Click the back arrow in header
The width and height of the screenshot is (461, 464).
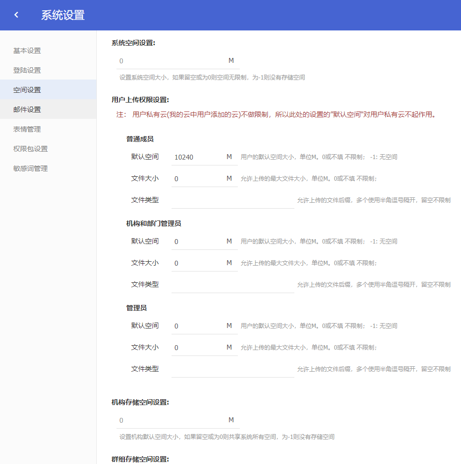[16, 15]
